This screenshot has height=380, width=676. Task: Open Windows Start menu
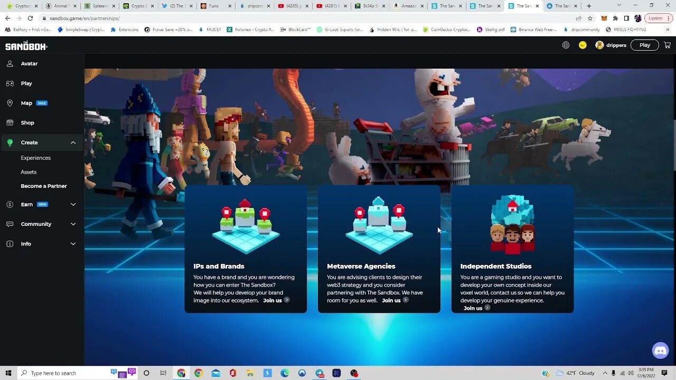click(x=8, y=373)
